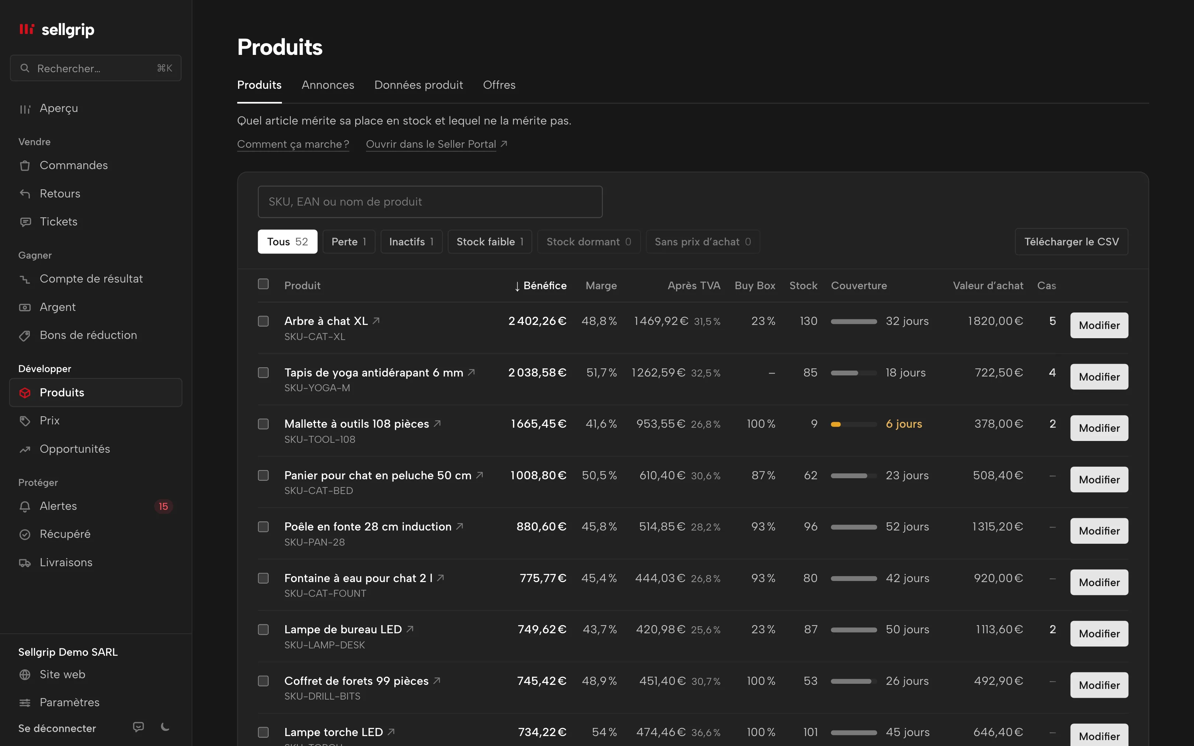
Task: Click Télécharger le CSV button
Action: tap(1071, 242)
